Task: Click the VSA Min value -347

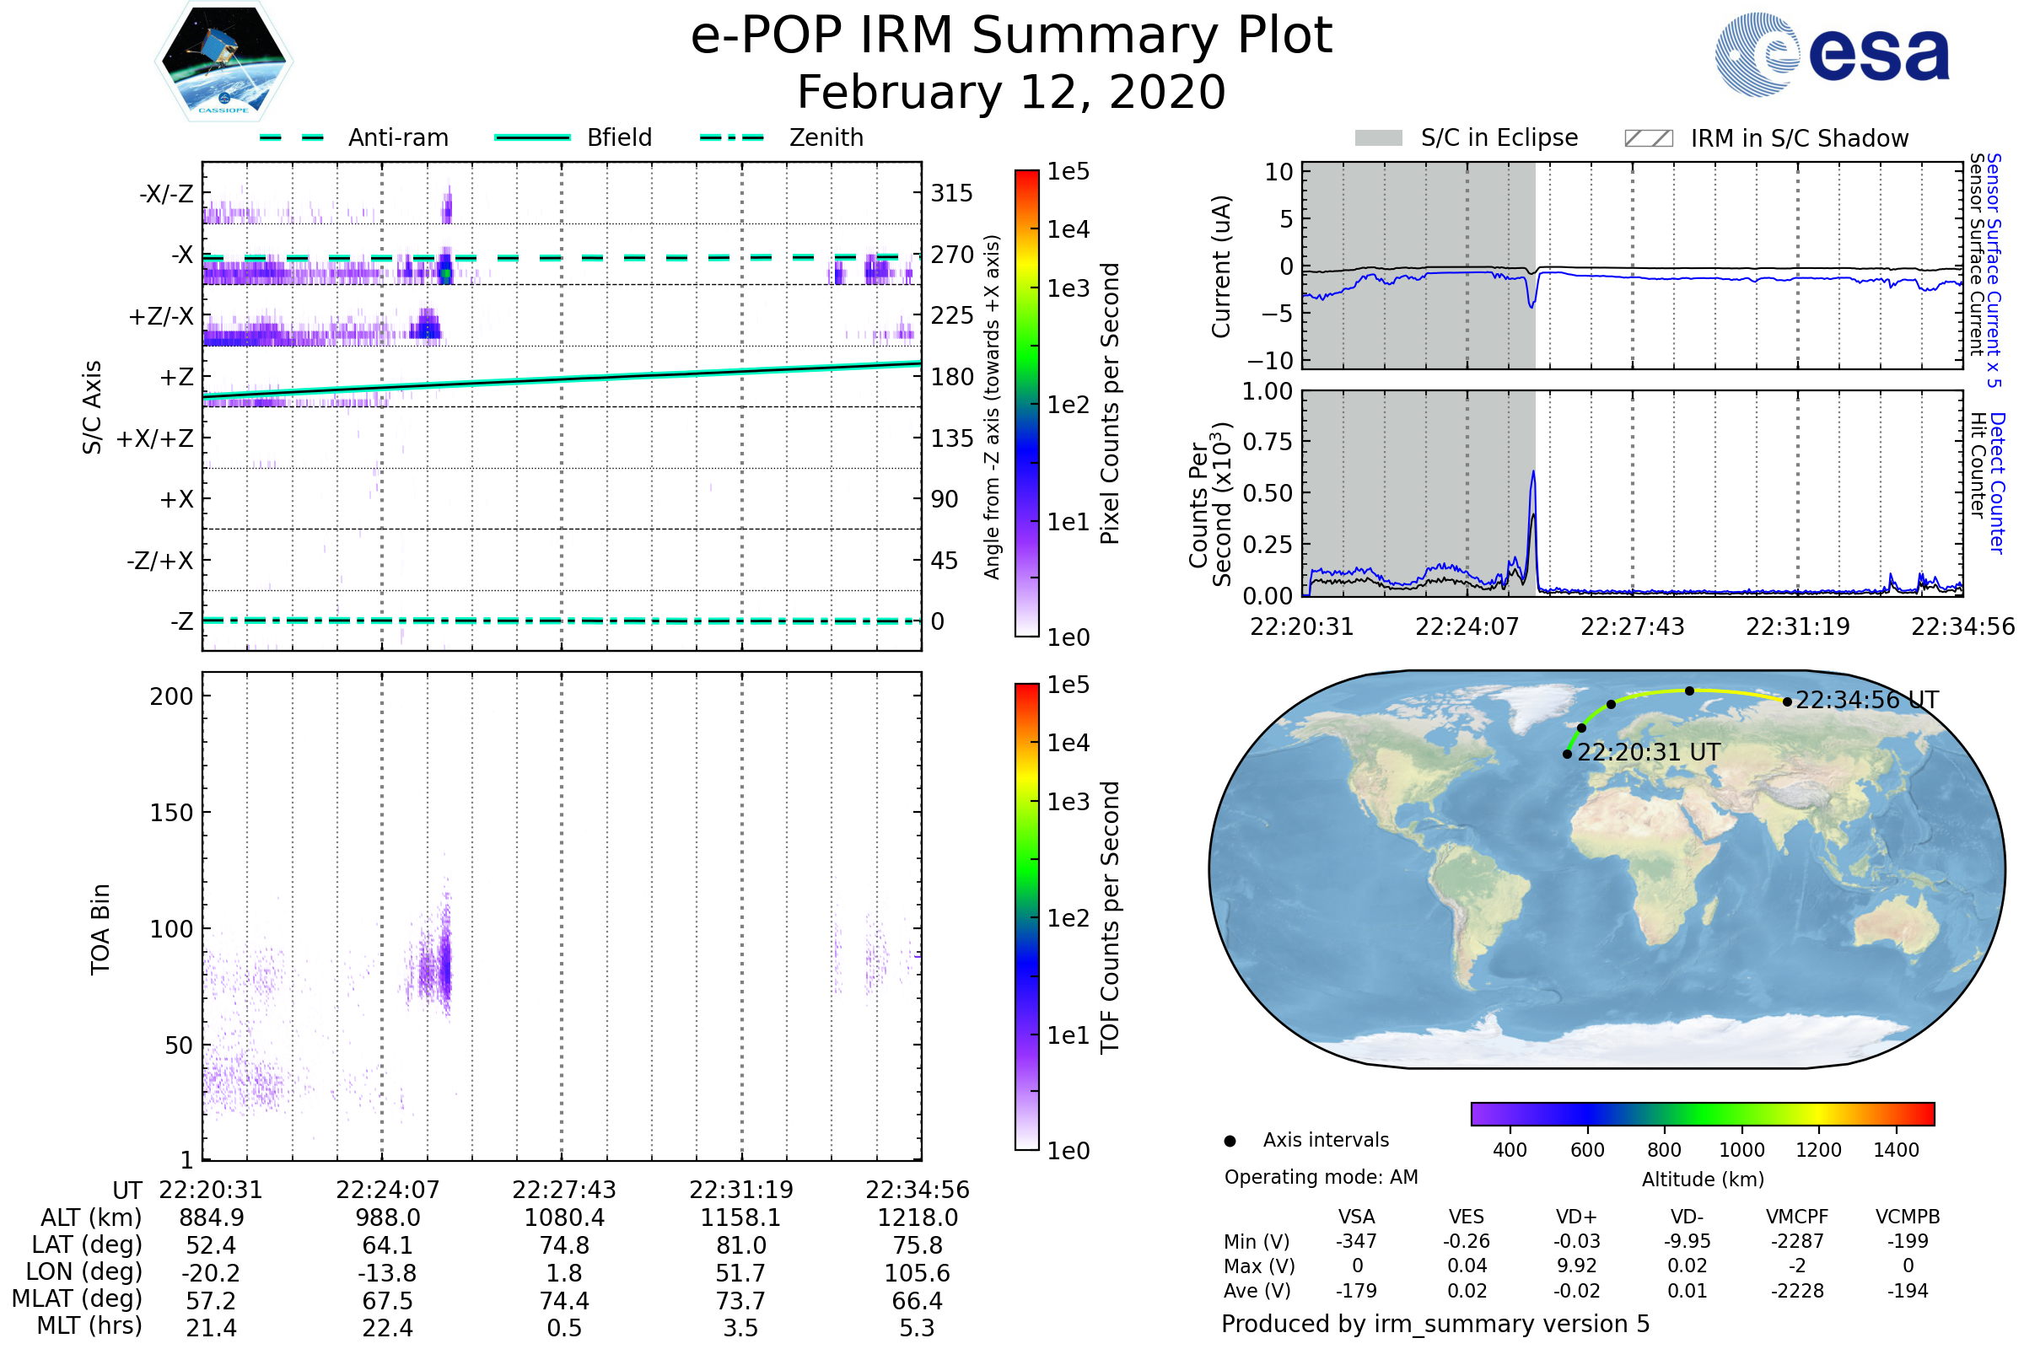Action: click(1356, 1241)
